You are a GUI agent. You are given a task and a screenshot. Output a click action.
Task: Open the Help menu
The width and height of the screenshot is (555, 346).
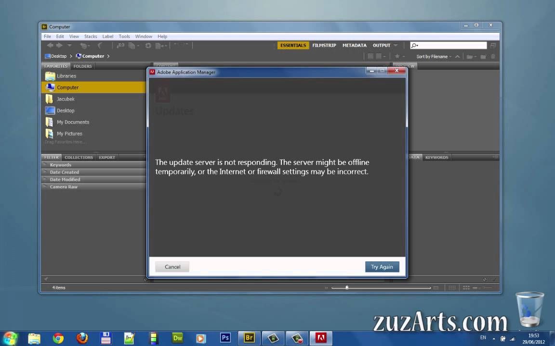tap(162, 37)
